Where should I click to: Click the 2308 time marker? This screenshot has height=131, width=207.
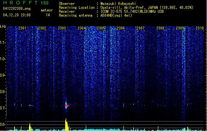pos(160,28)
